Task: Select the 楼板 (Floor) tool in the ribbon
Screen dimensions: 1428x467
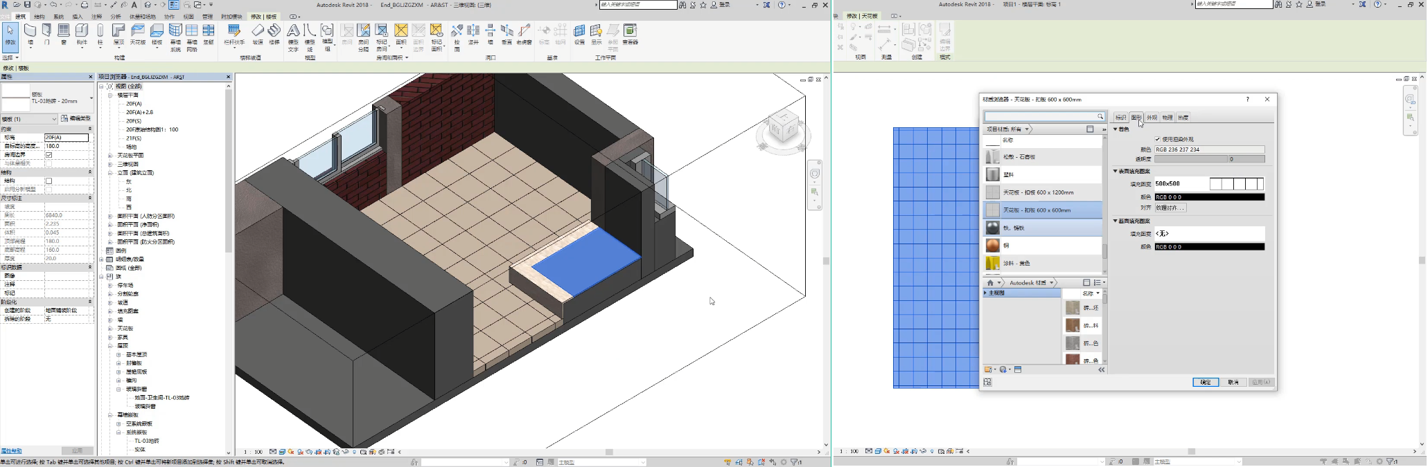Action: 157,35
